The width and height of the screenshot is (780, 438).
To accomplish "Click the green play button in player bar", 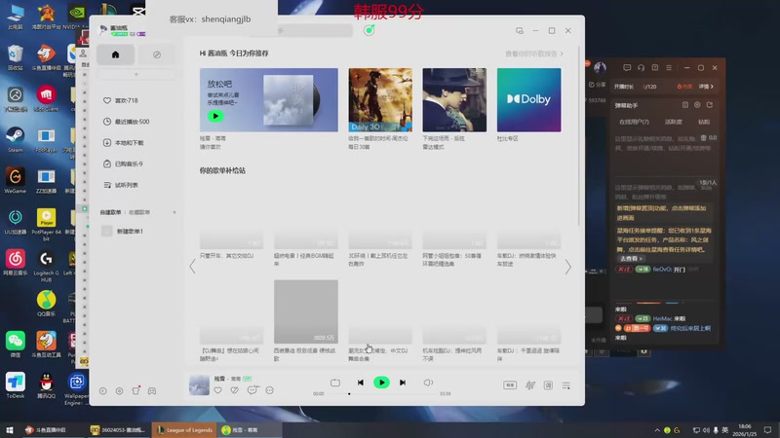I will point(381,383).
